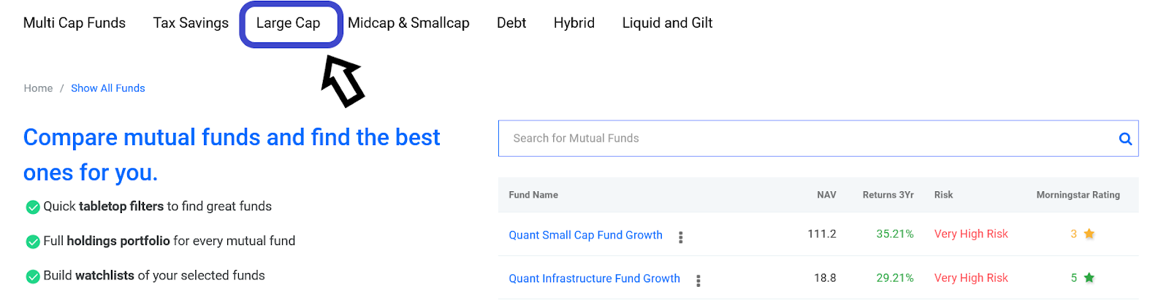Click the orange 3-star rating icon

(1089, 234)
